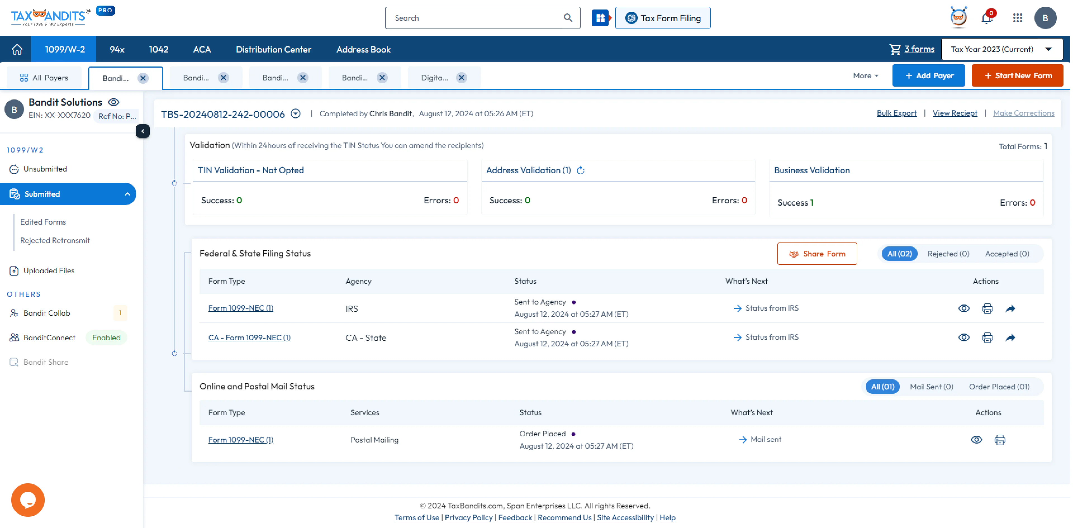Open the 3 forms cart link
1073x528 pixels.
coord(919,49)
